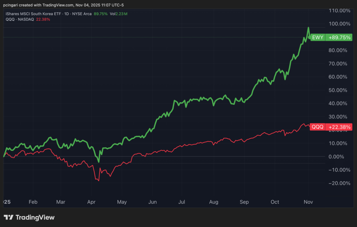Click the TradingView wordmark text
The width and height of the screenshot is (357, 227).
(35, 217)
